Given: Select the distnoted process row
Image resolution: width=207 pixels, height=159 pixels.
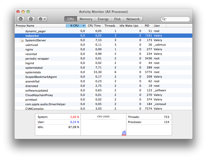Looking at the screenshot, I should point(103,86).
